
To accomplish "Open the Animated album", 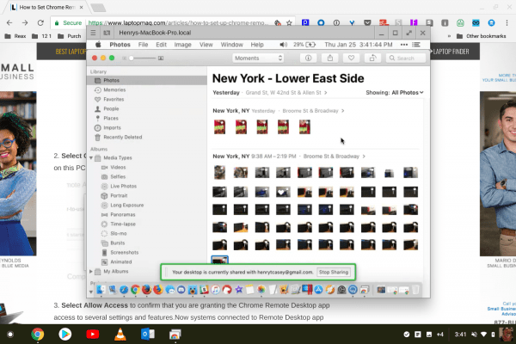I will pyautogui.click(x=120, y=262).
